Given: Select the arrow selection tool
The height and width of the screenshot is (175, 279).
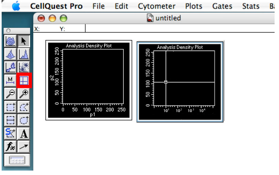Looking at the screenshot, I should click(x=24, y=41).
